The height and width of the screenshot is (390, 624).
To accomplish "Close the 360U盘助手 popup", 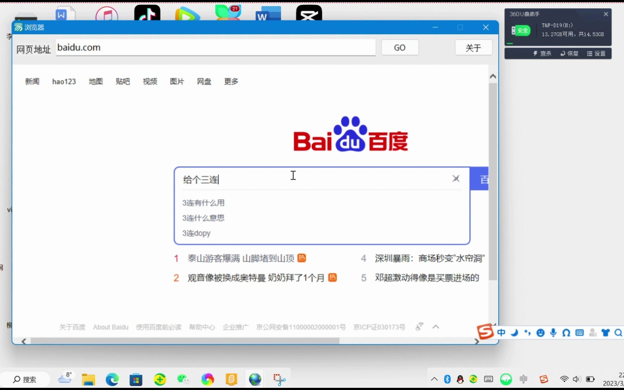I will (x=606, y=14).
